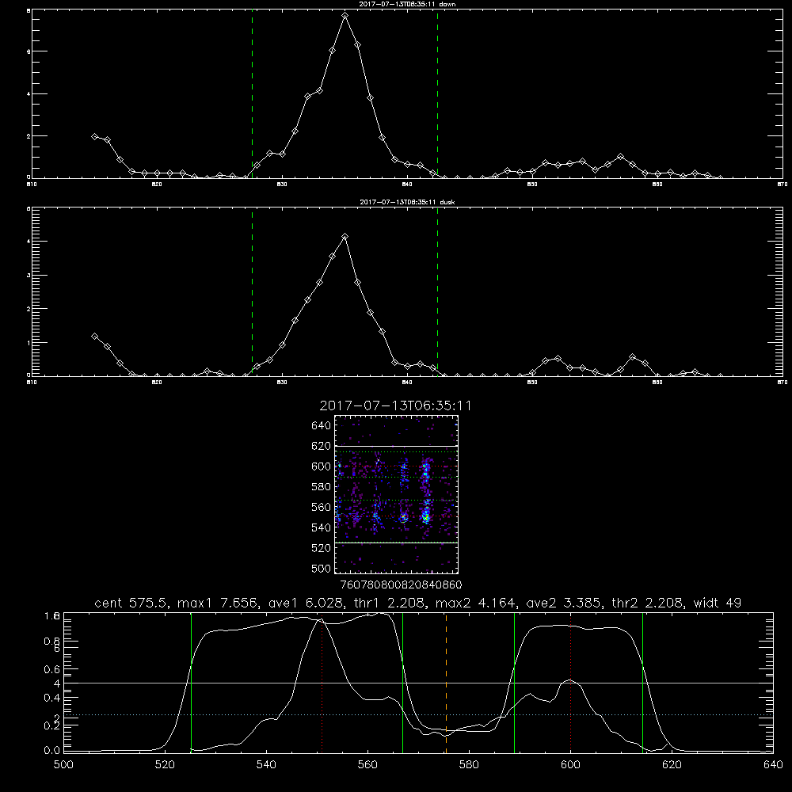Click the heatmap image panel
Screen dimensions: 792x792
396,494
